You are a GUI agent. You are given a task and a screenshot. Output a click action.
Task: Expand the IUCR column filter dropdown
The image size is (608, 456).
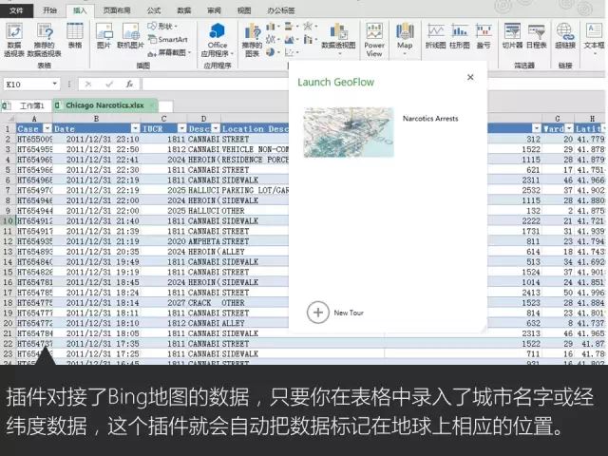180,128
